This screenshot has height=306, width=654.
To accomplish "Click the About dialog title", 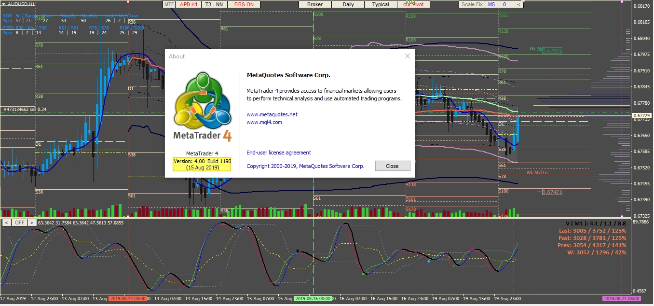I will coord(177,56).
